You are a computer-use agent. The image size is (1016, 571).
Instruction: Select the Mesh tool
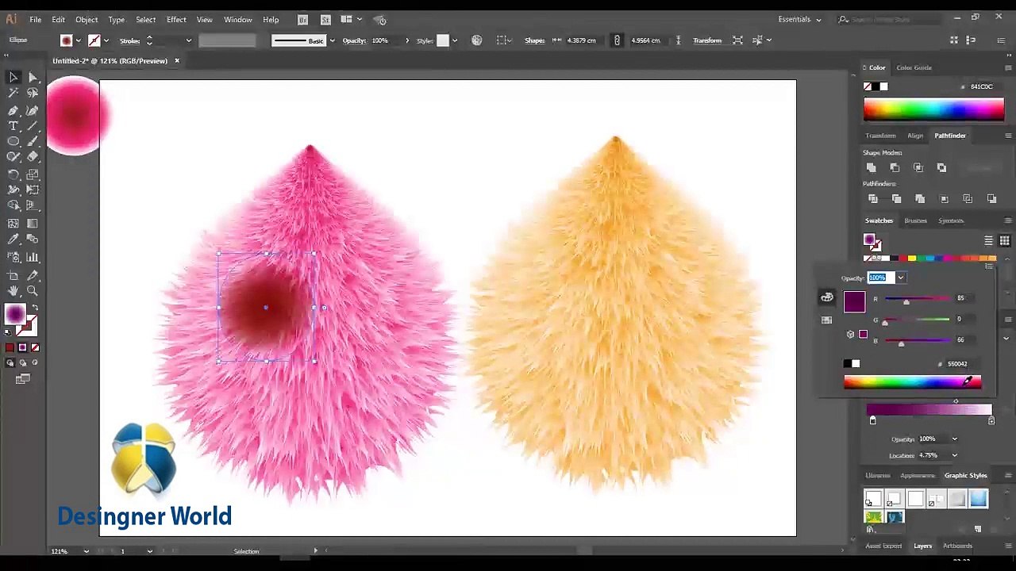(13, 224)
